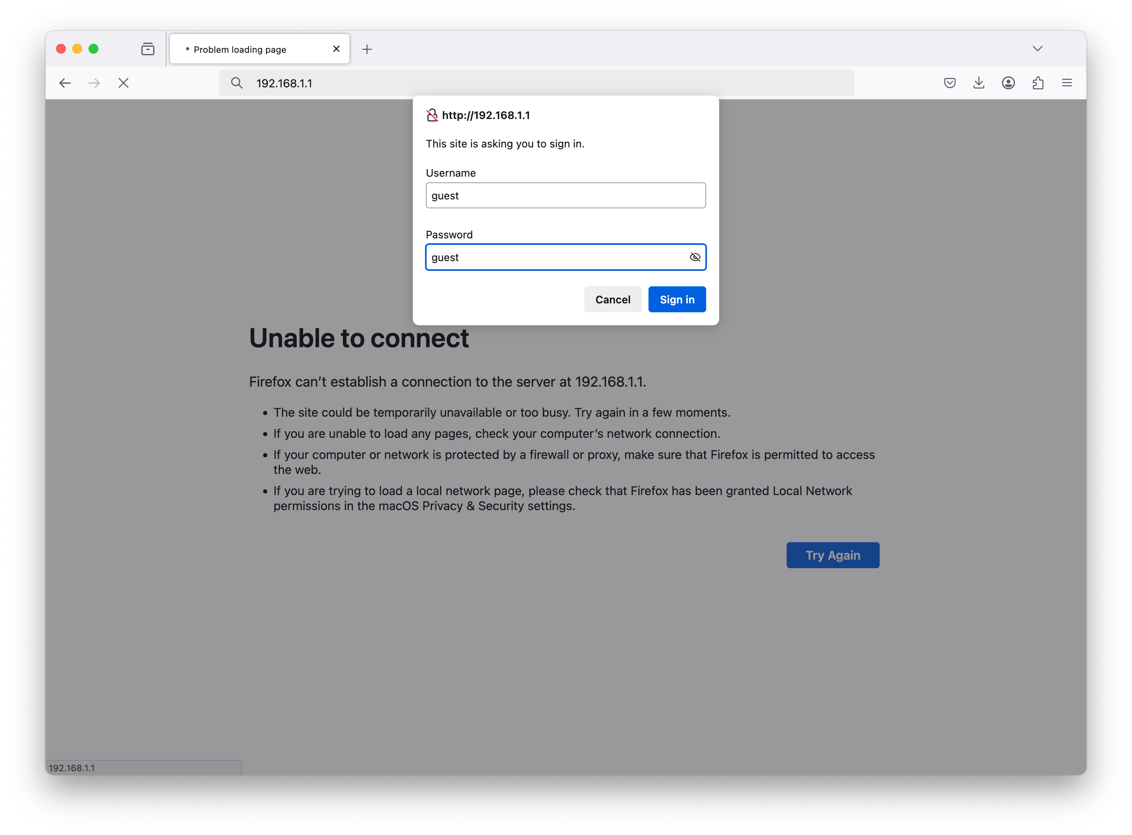1132x835 pixels.
Task: Click the "temporarily unavailable or too busy" bullet
Action: click(x=501, y=413)
